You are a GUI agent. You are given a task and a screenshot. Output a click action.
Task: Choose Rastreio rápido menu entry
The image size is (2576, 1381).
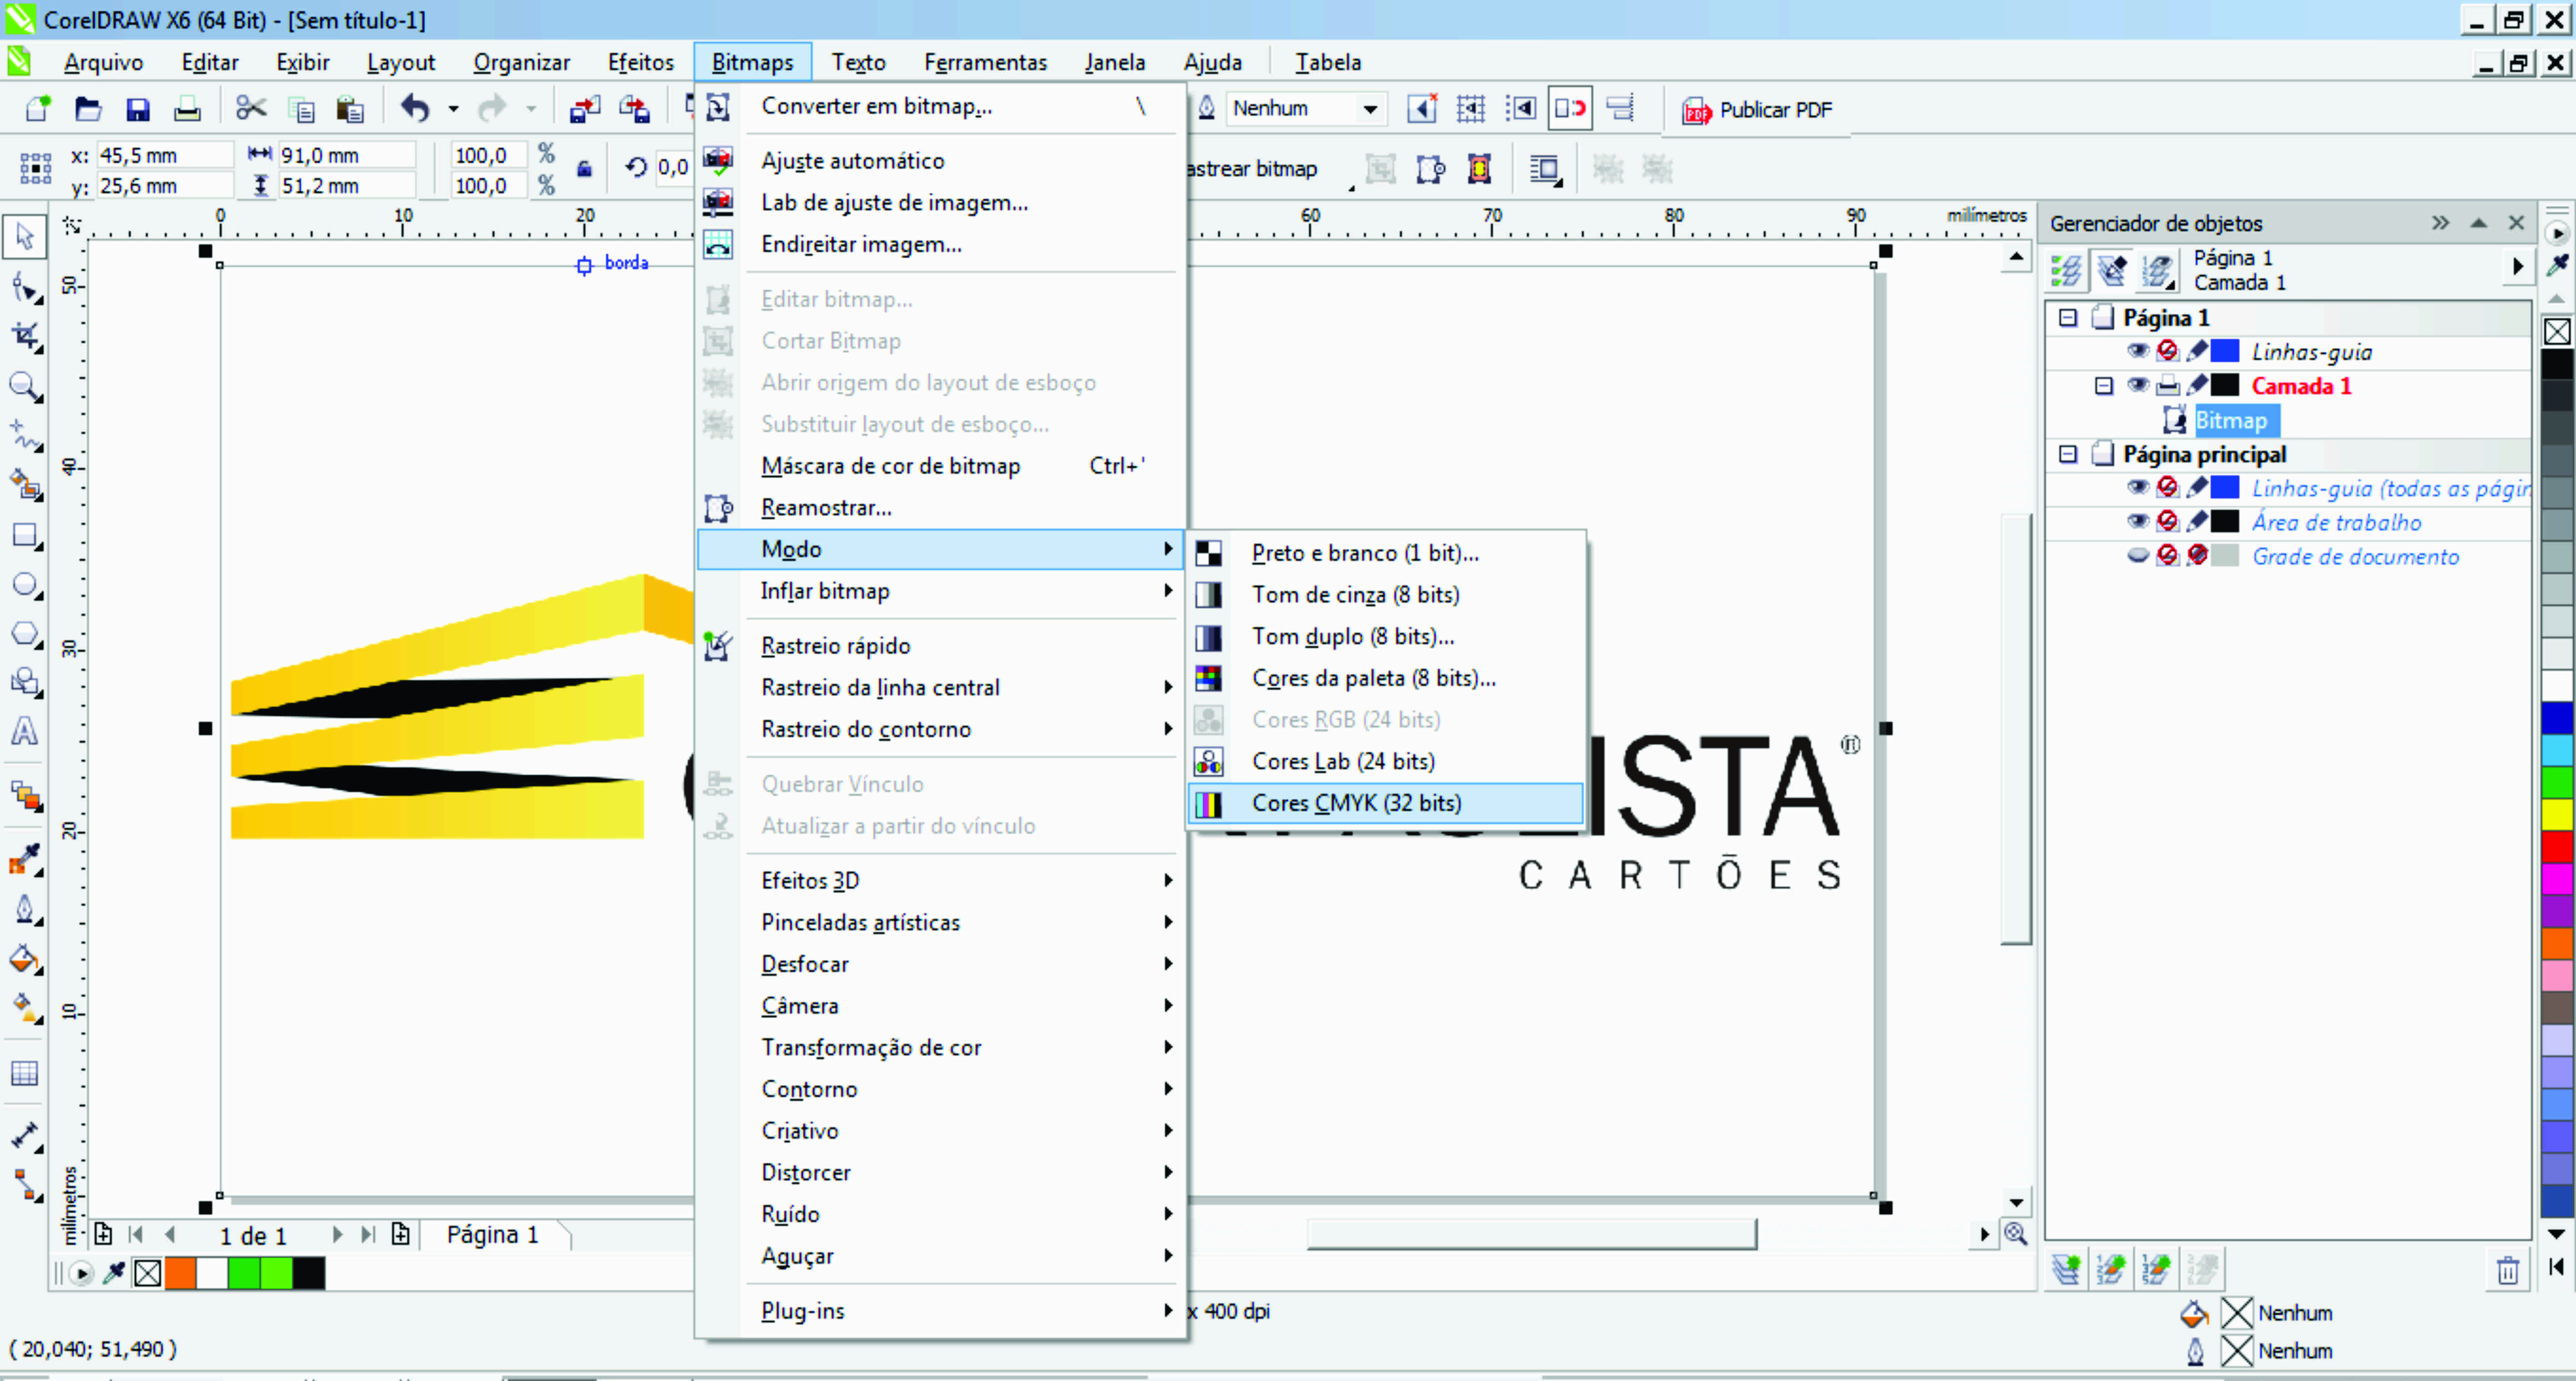tap(940, 646)
